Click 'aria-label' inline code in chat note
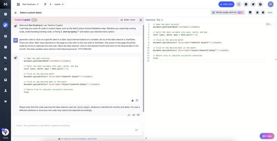The height and width of the screenshot is (141, 277). tap(84, 107)
